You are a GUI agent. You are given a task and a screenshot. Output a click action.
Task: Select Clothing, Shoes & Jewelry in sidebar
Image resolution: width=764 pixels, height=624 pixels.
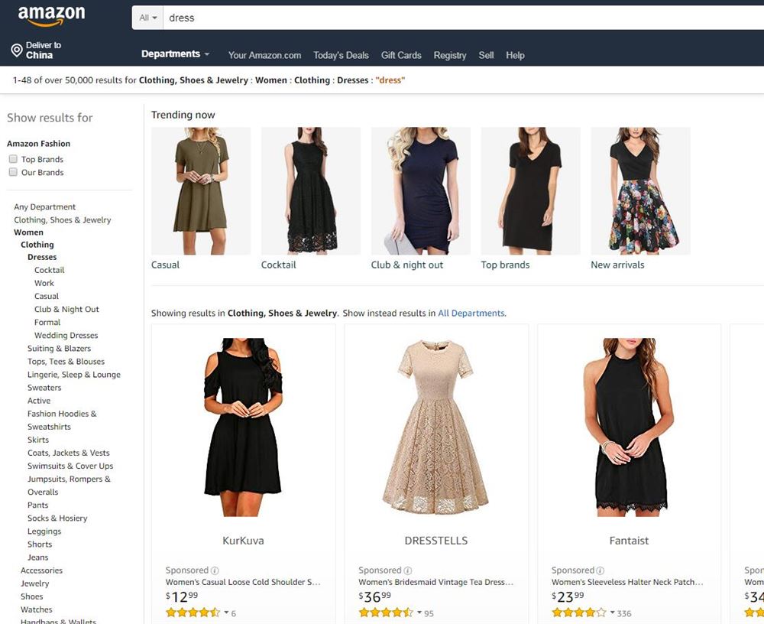63,220
